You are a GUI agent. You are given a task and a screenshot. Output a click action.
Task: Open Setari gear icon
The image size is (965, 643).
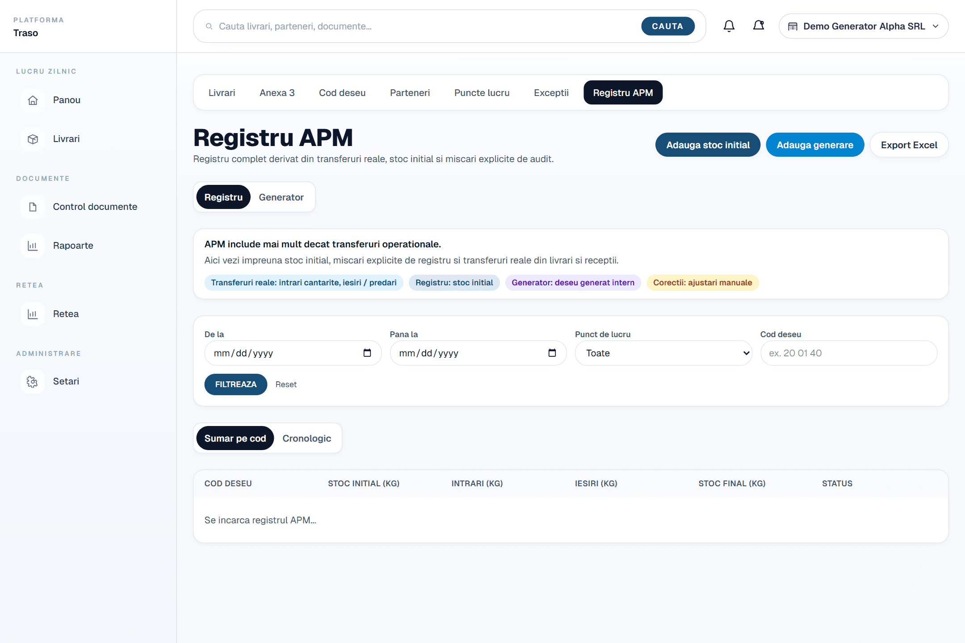click(33, 381)
